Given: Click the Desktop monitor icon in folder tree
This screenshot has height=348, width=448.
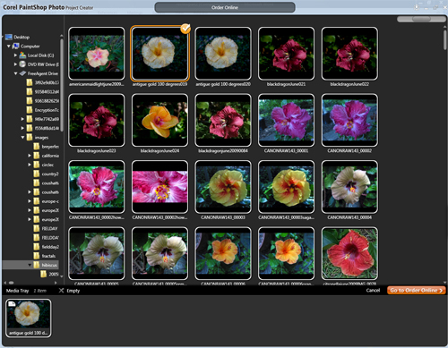Looking at the screenshot, I should pyautogui.click(x=8, y=37).
